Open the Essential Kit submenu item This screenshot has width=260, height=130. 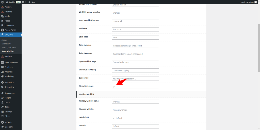click(6, 44)
